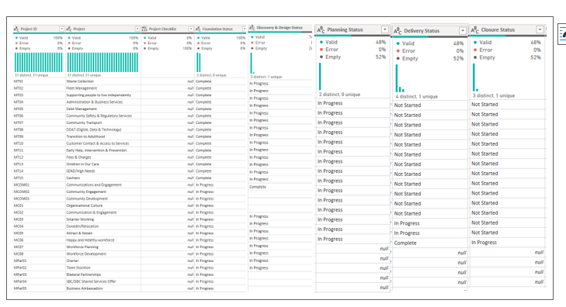The width and height of the screenshot is (566, 307).
Task: Click the Delivery Status distribution bar chart
Action: pos(400,78)
